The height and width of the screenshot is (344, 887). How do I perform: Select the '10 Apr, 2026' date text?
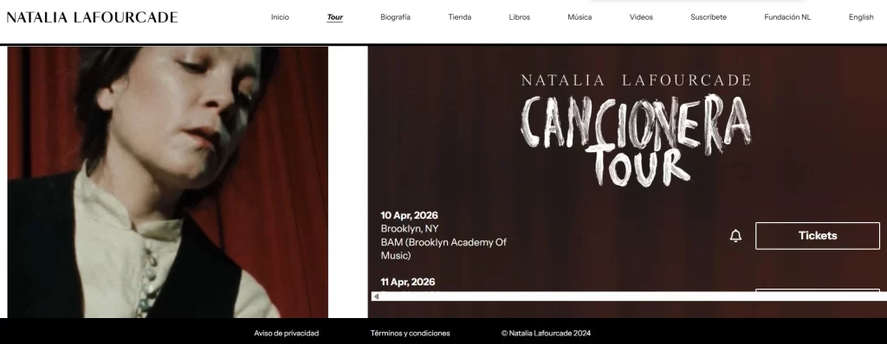pyautogui.click(x=409, y=215)
